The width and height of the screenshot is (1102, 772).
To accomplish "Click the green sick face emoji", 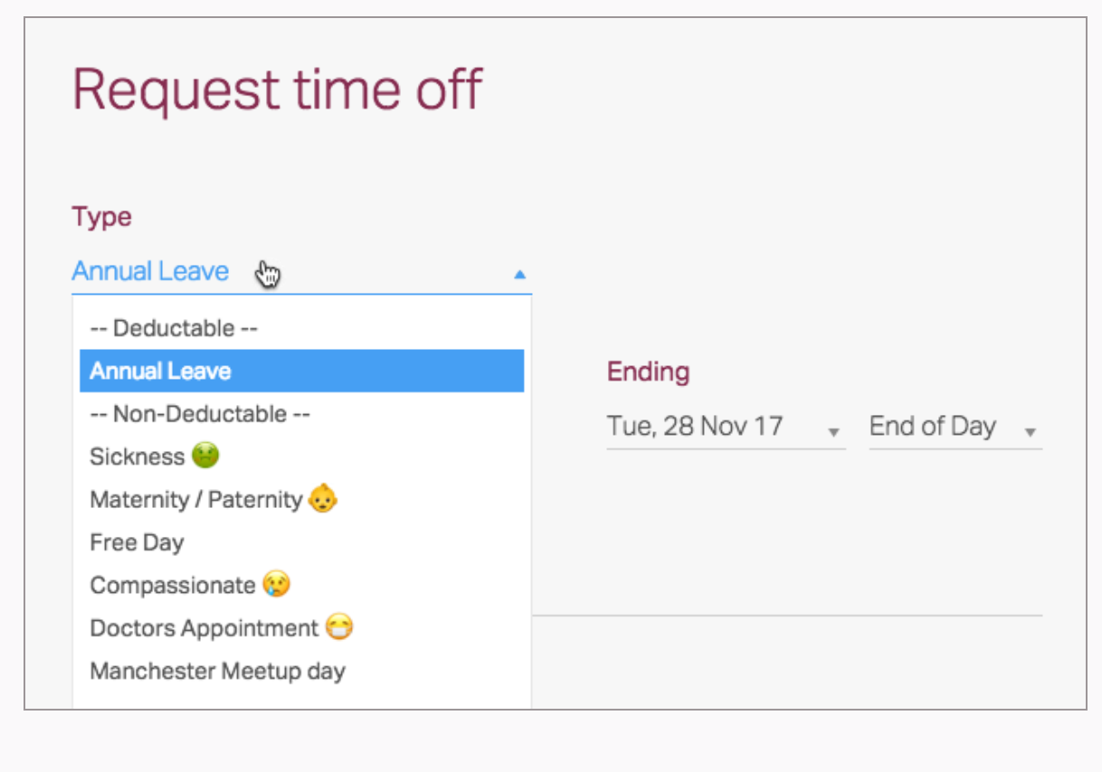I will (205, 456).
